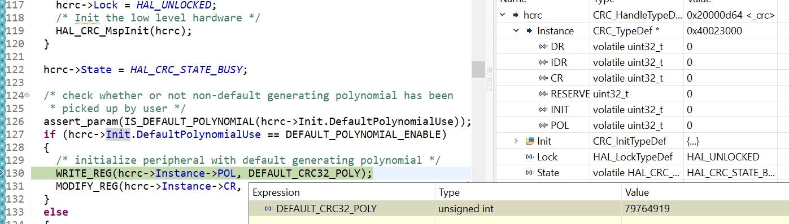Collapse the Instance pointer node
The width and height of the screenshot is (789, 224).
point(516,31)
